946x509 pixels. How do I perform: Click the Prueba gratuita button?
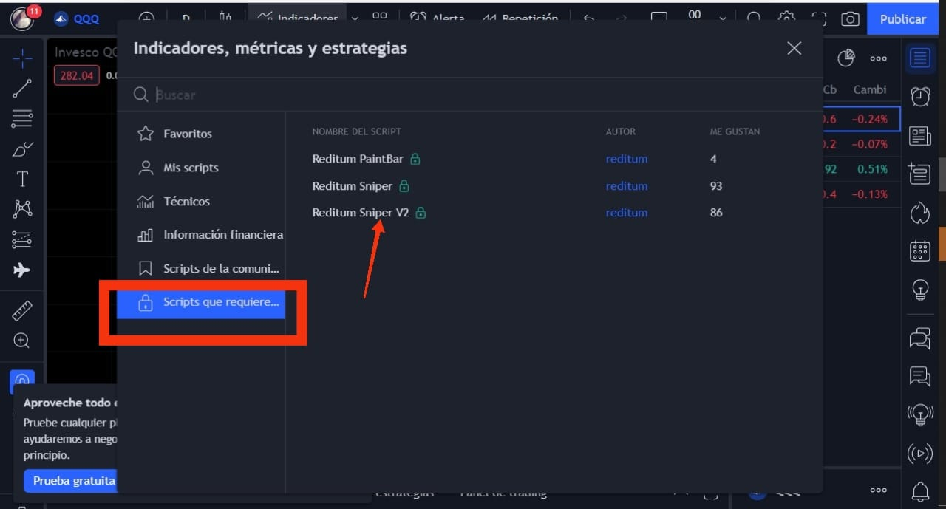(69, 481)
